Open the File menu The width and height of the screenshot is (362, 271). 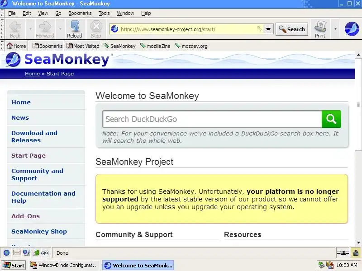(x=12, y=13)
